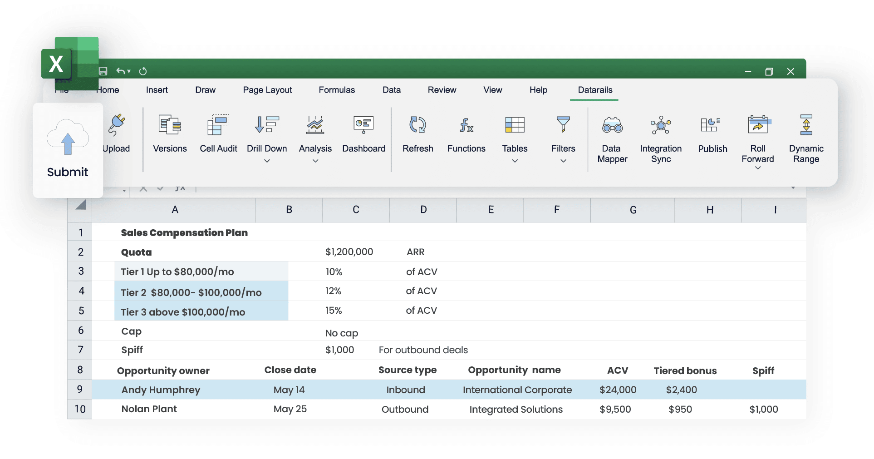Click the Save icon in title bar
Image resolution: width=874 pixels, height=459 pixels.
[103, 71]
